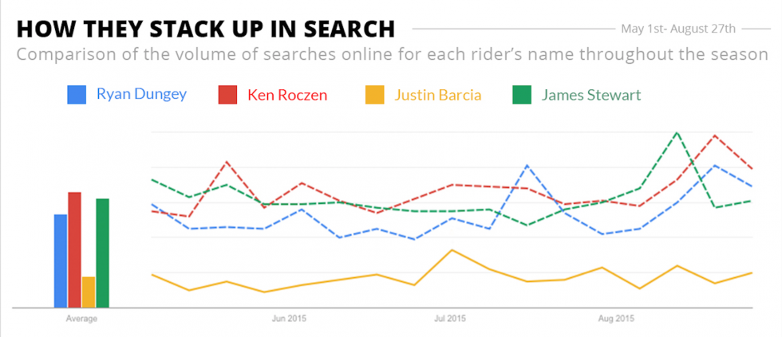Click the yellow line's July peak
The width and height of the screenshot is (782, 337).
coord(452,250)
